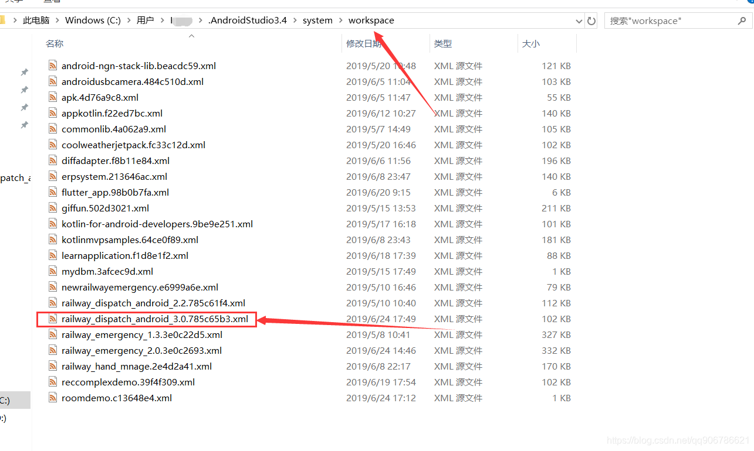The height and width of the screenshot is (451, 754).
Task: Click workspace in the breadcrumb path
Action: tap(371, 20)
